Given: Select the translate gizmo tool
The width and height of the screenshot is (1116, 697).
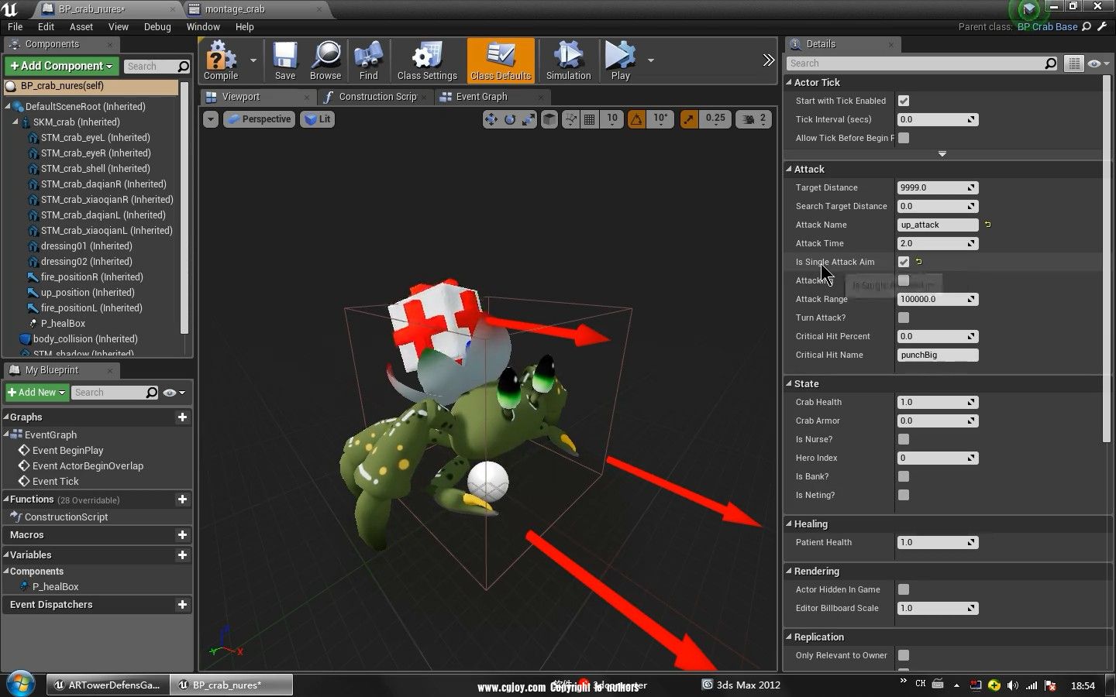Looking at the screenshot, I should pos(491,119).
